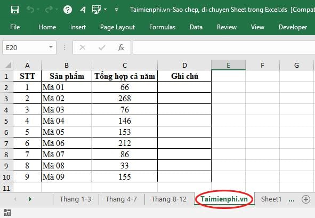Click the Ghi chú header cell
This screenshot has width=315, height=218.
[x=184, y=76]
